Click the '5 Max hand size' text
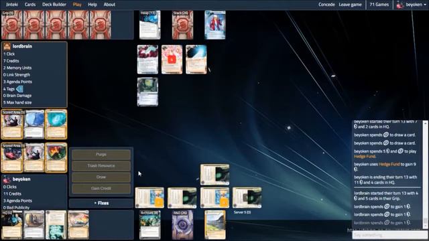The width and height of the screenshot is (429, 241). [17, 102]
